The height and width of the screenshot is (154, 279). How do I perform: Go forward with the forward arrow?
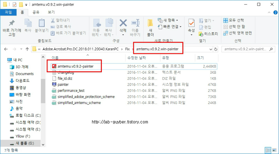click(15, 49)
